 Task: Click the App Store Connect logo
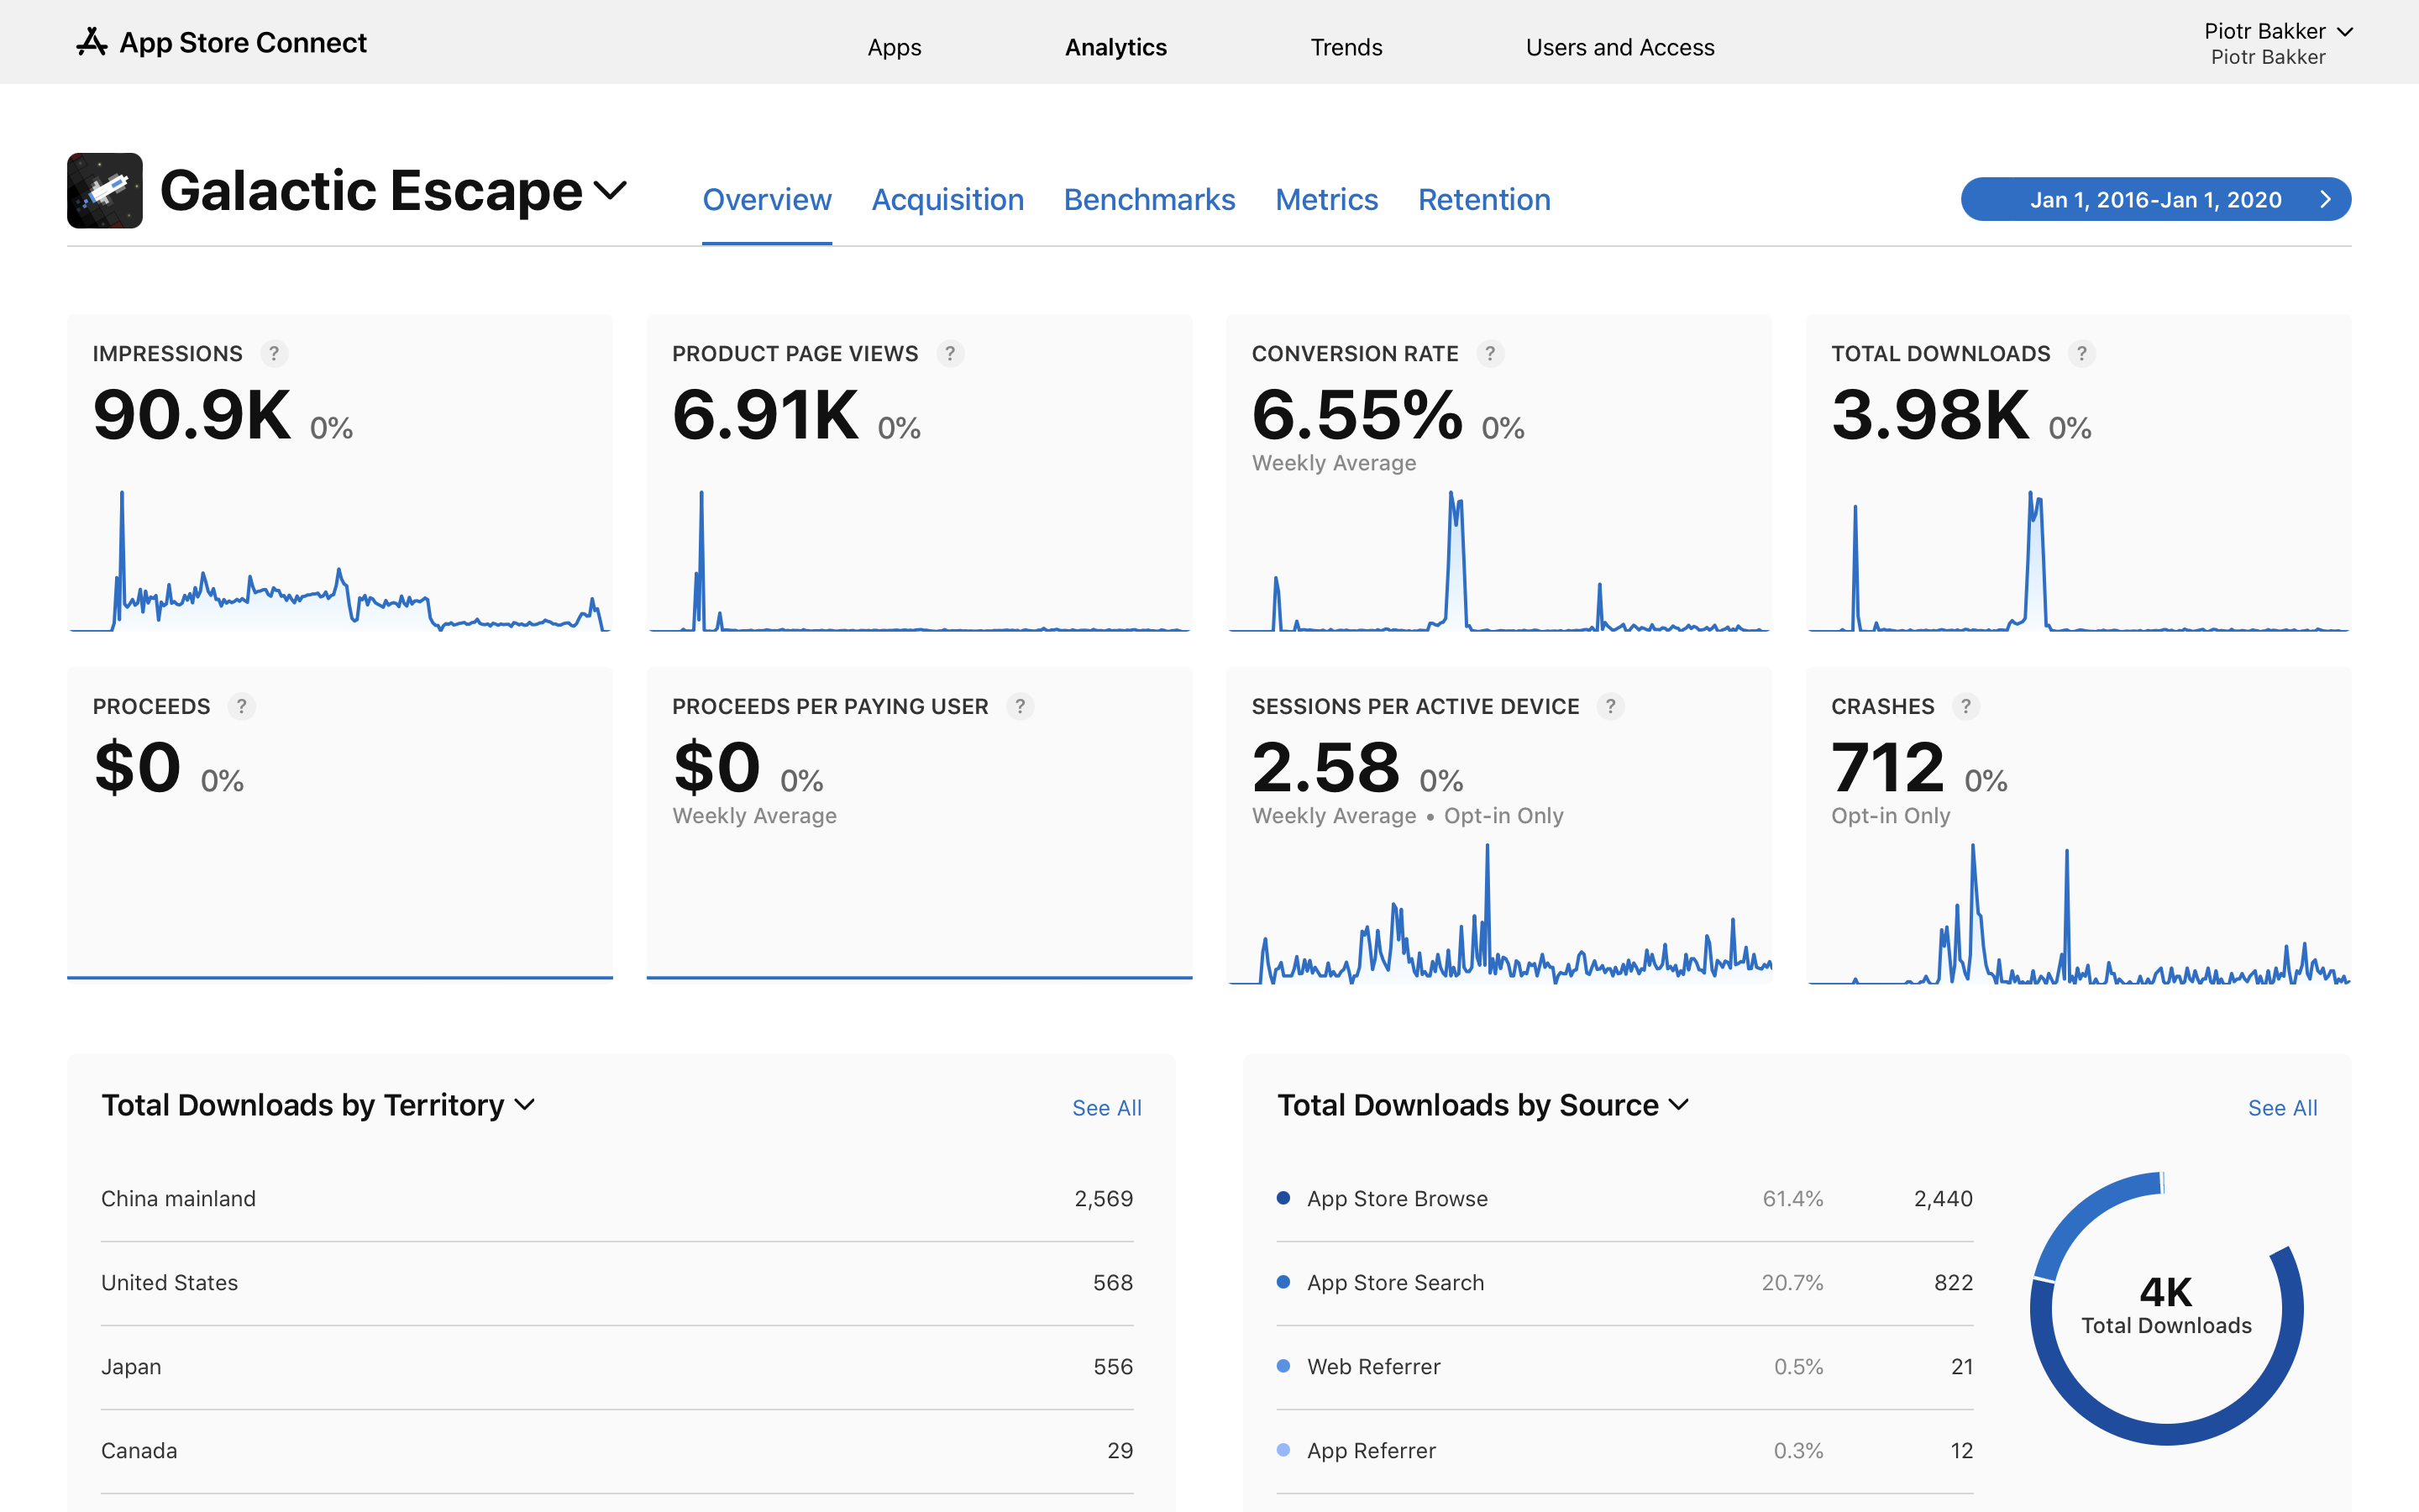(x=221, y=42)
